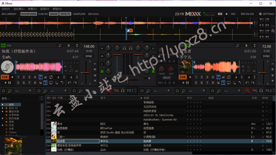Viewport: 276px width, 155px height.
Task: Toggle FX1 first effect power button
Action: pyautogui.click(x=3, y=91)
